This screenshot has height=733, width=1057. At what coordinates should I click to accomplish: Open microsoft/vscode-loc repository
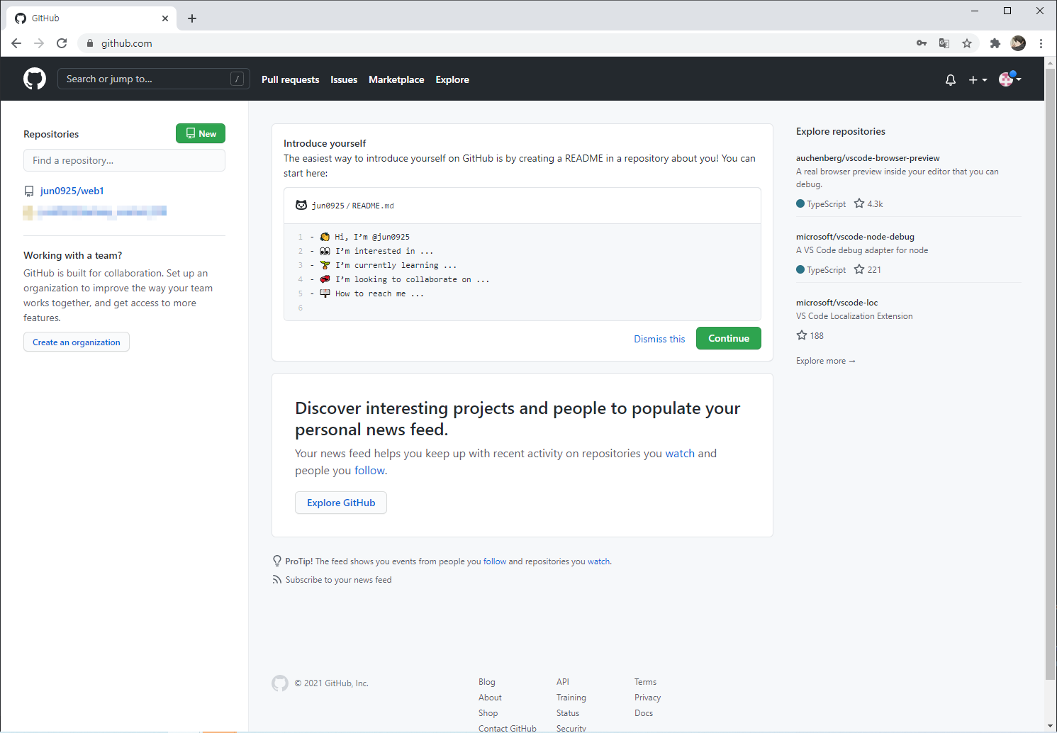click(x=837, y=303)
